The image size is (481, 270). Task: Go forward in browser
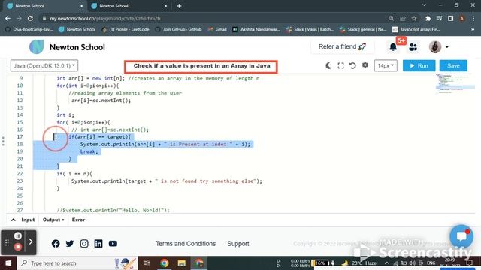click(19, 18)
